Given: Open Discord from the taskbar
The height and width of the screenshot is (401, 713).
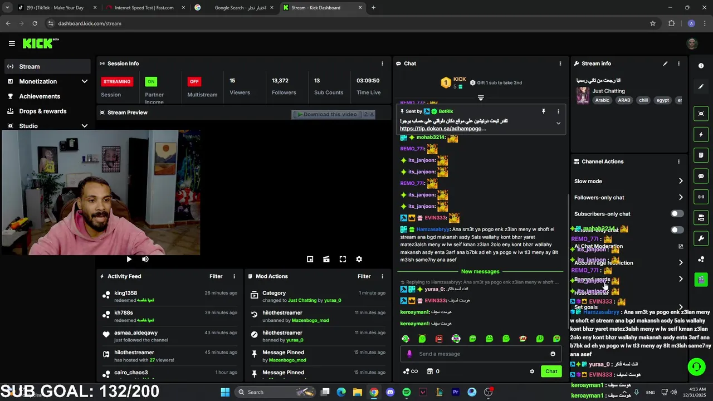Looking at the screenshot, I should pos(390,392).
